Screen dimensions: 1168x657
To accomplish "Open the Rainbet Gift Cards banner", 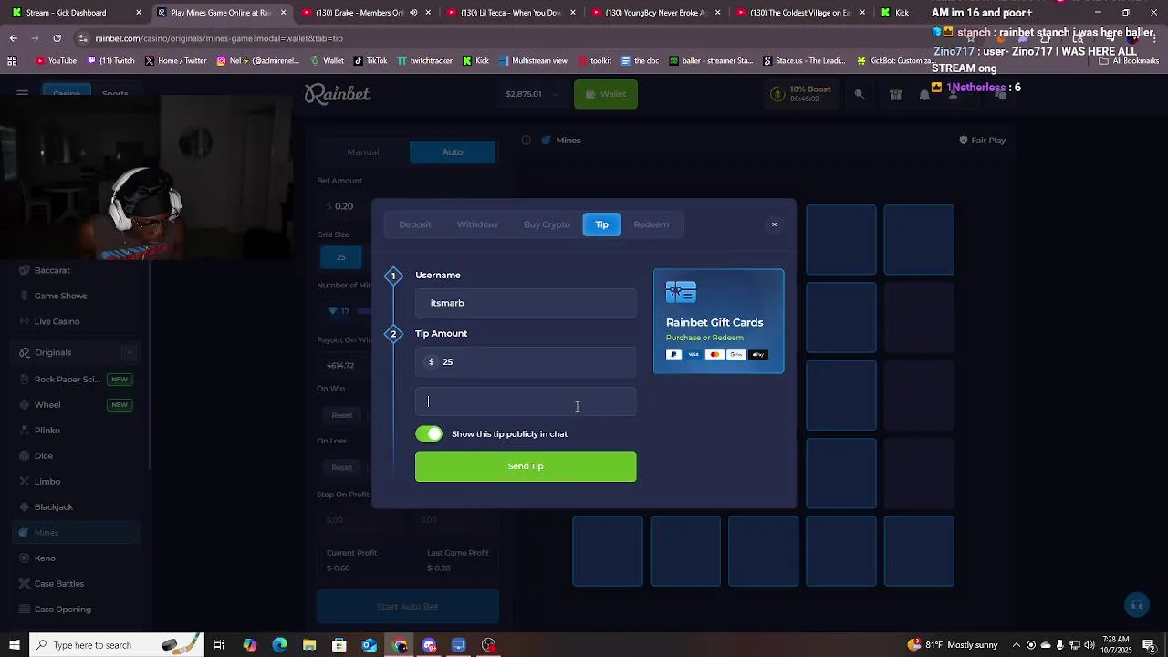I will point(718,321).
